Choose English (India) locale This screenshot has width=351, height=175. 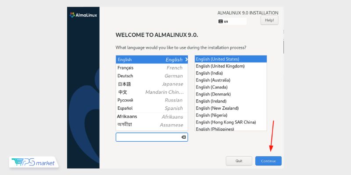pos(231,73)
